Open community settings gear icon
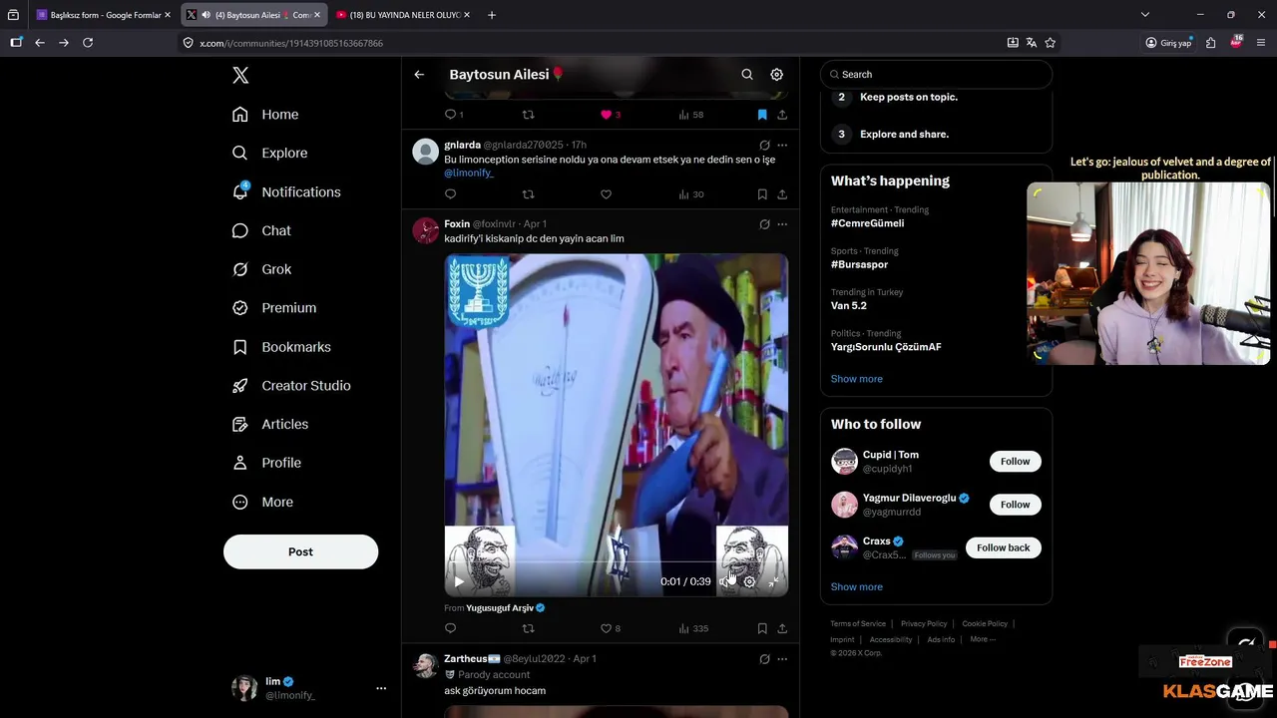The height and width of the screenshot is (718, 1277). coord(777,75)
